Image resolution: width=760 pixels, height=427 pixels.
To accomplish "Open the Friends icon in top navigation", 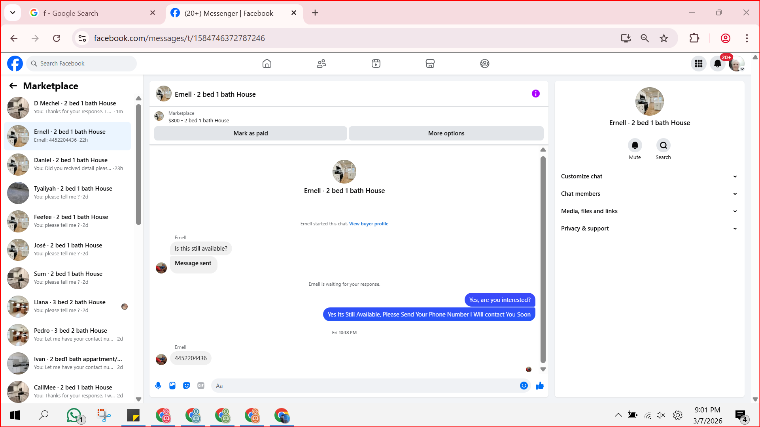I will (321, 64).
